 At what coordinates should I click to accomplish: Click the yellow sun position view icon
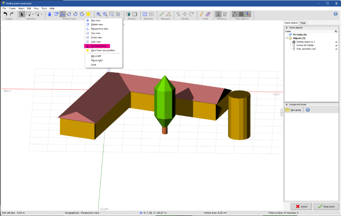tap(88, 14)
